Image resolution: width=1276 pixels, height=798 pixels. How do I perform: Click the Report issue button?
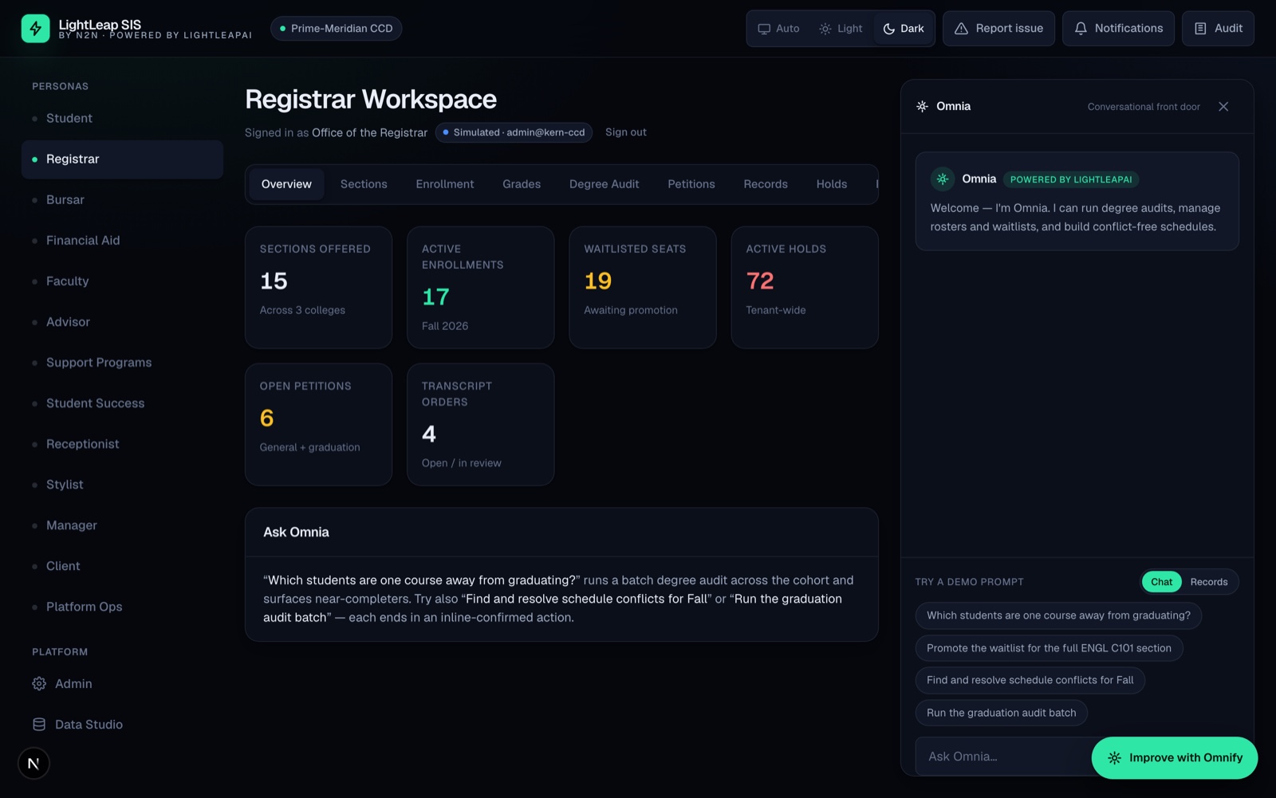point(998,29)
